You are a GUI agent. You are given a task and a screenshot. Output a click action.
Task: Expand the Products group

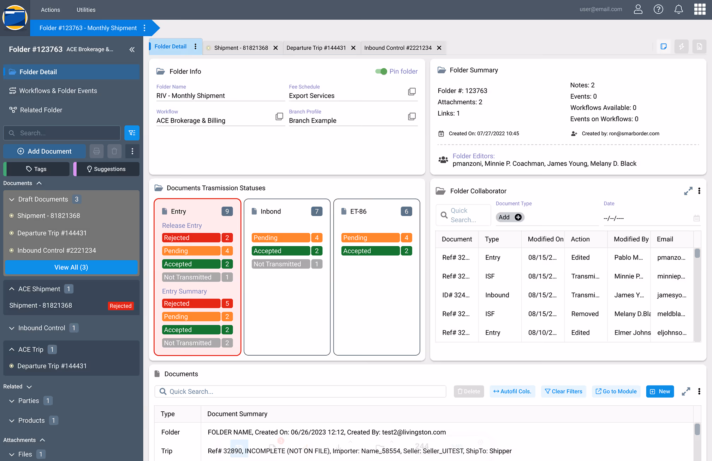(x=12, y=421)
